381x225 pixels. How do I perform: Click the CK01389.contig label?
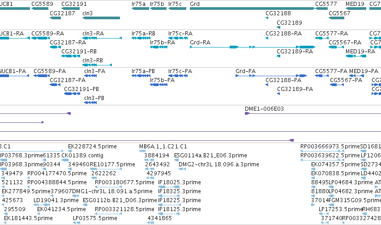point(82,155)
